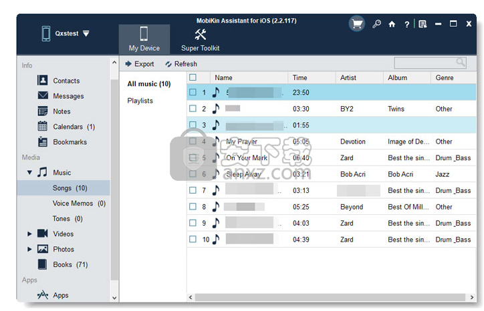Click the horizontal scroll right arrow
This screenshot has height=311, width=484.
(472, 297)
